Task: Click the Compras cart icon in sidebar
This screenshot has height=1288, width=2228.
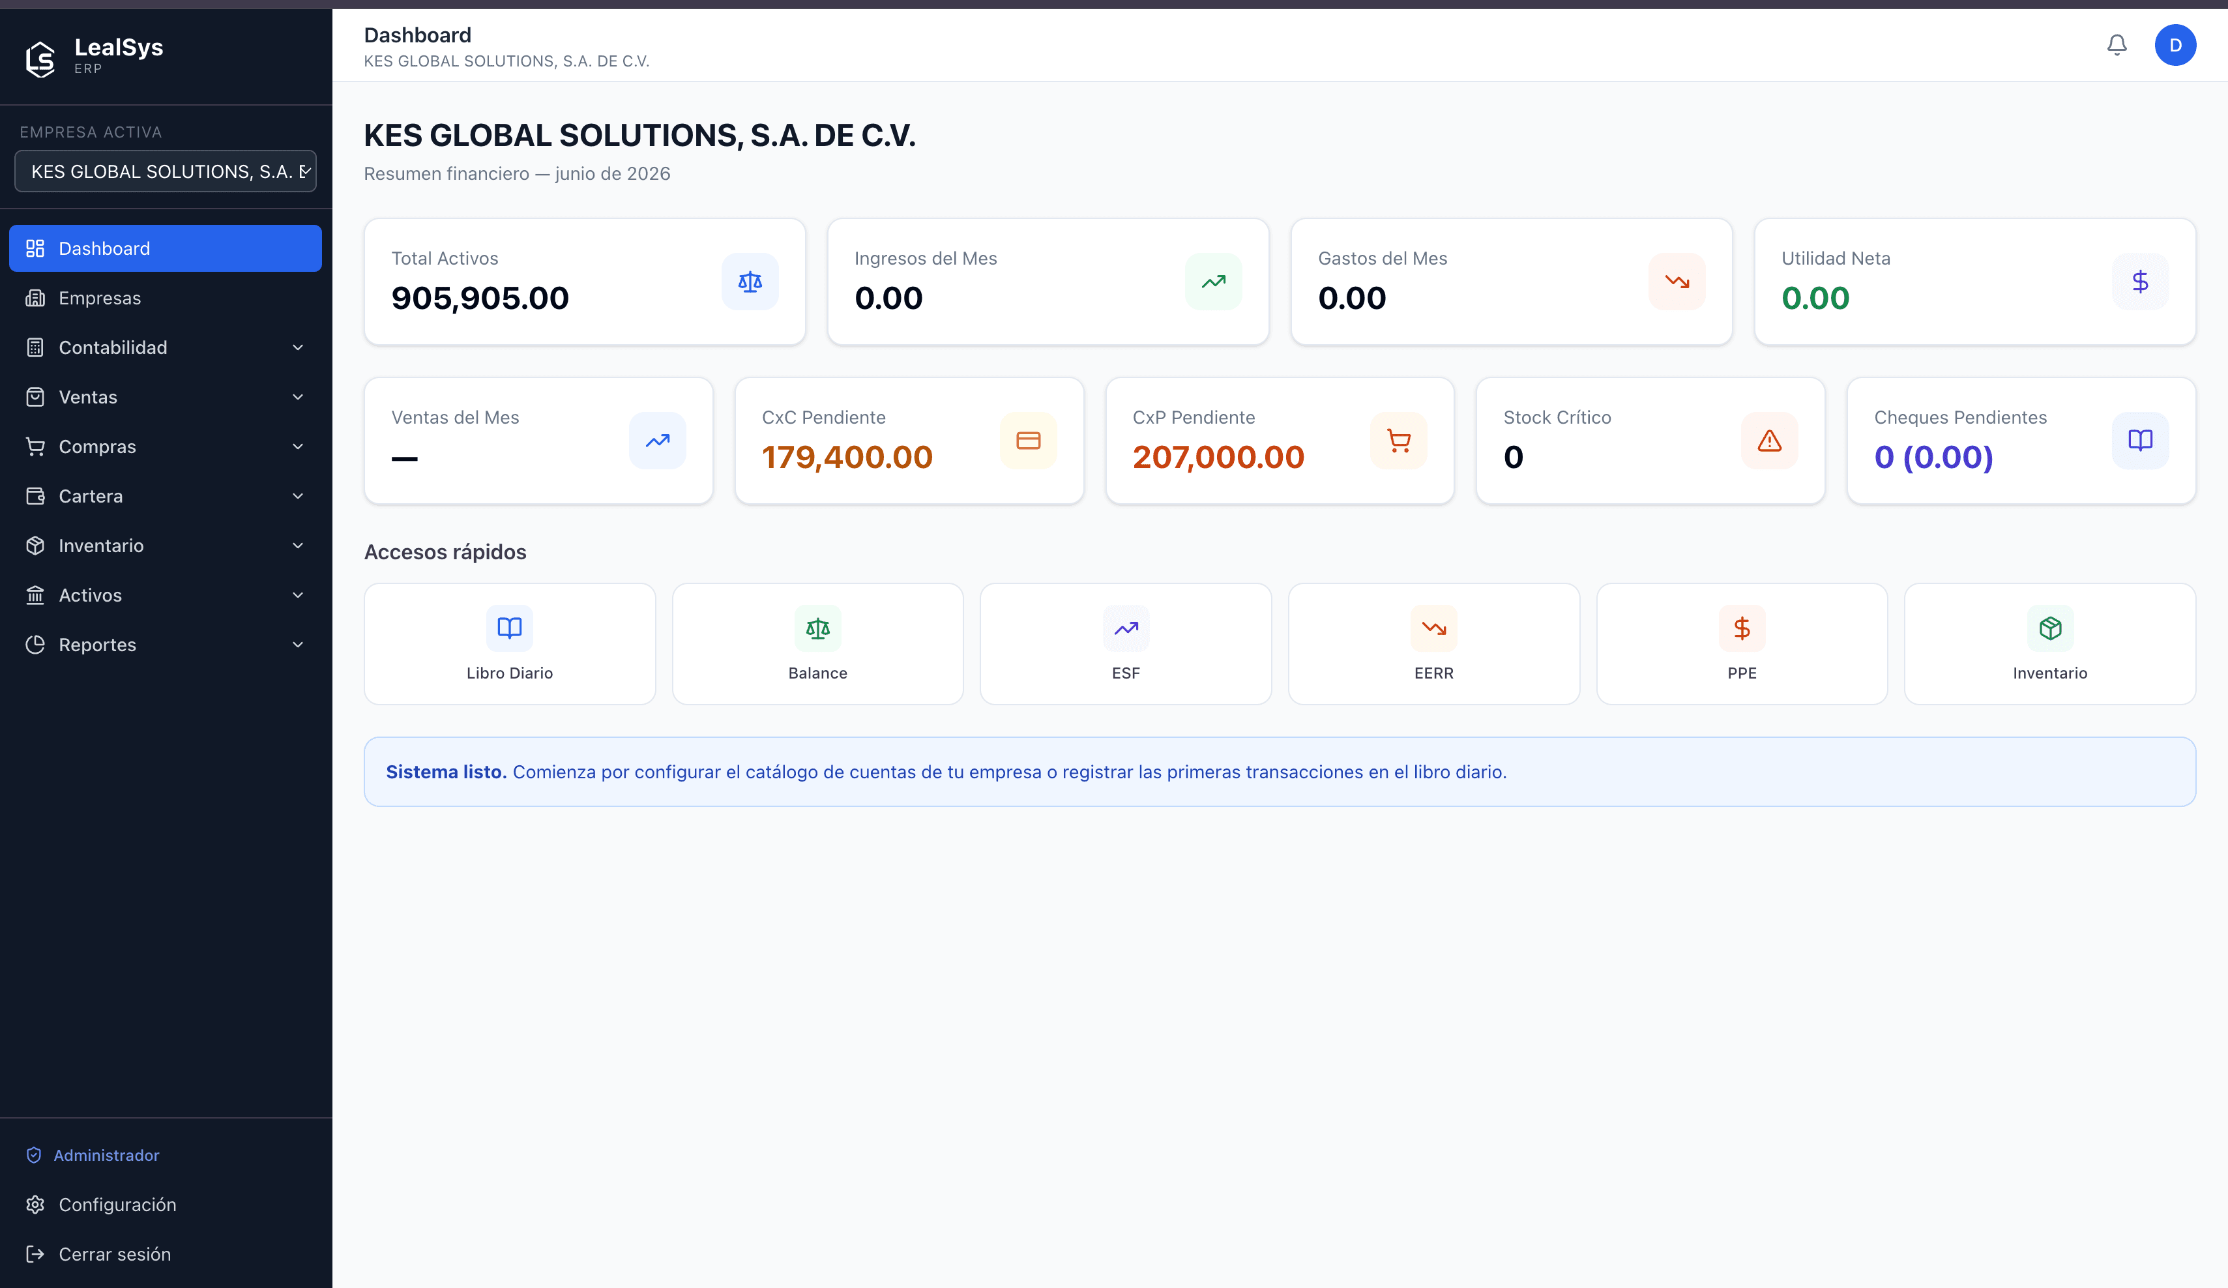Action: (35, 446)
